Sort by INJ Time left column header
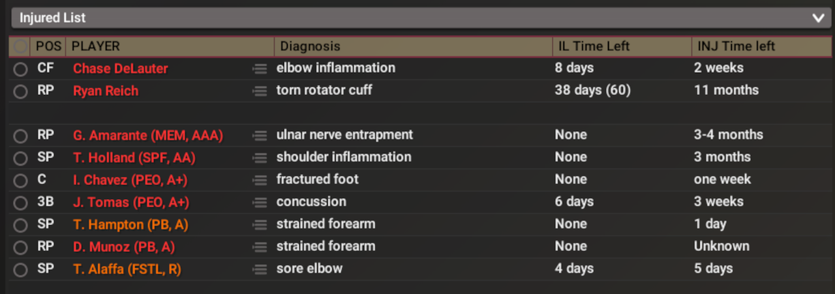 click(736, 47)
